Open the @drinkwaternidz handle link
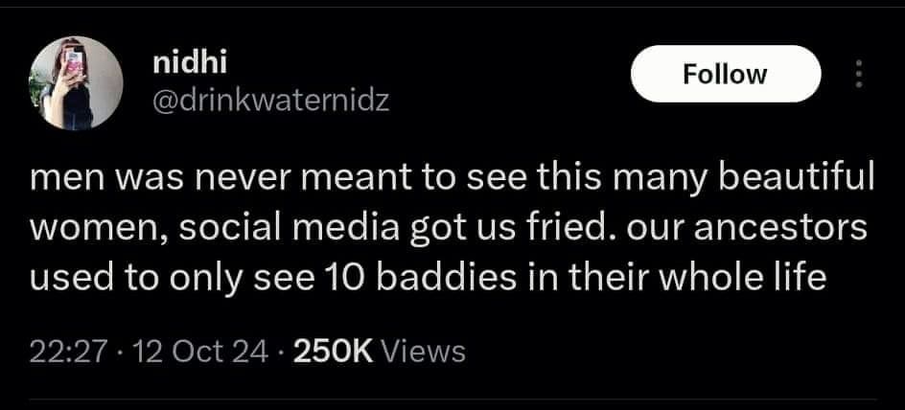 pos(271,100)
